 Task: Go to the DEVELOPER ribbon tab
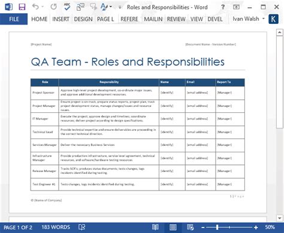pyautogui.click(x=215, y=19)
